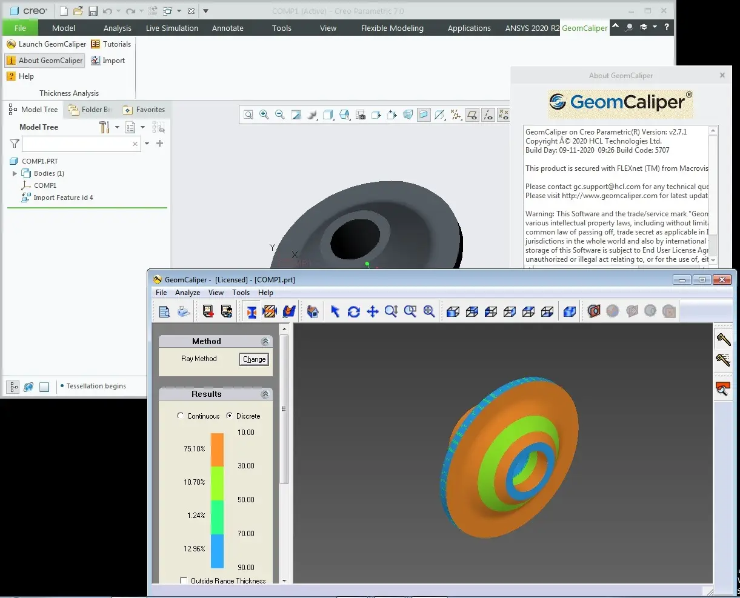Click the first standard view cube in GeomCaliper
740x598 pixels.
point(453,311)
